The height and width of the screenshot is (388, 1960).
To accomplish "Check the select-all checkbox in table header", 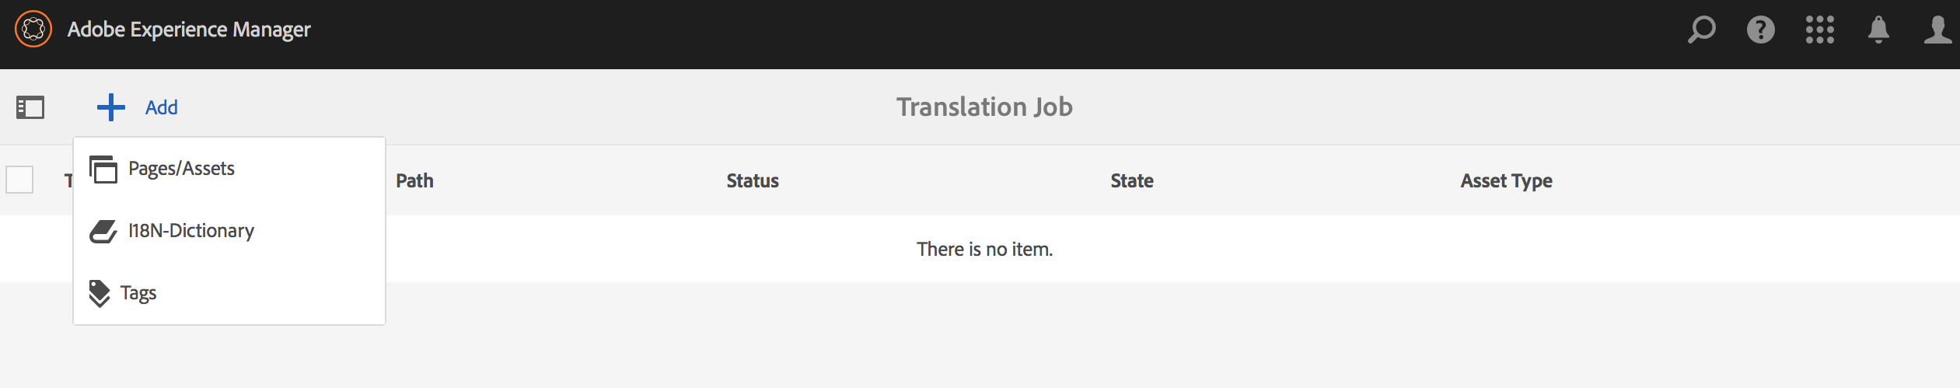I will [x=19, y=180].
